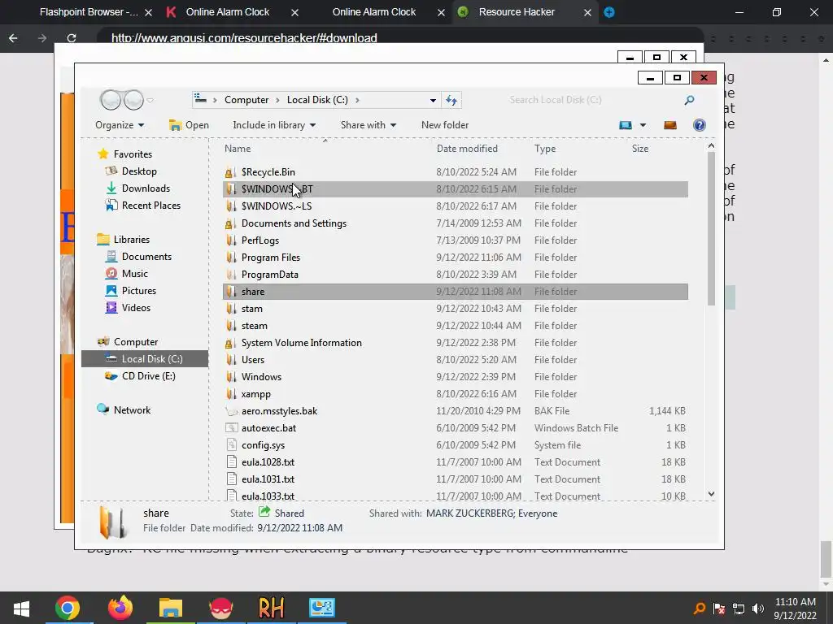
Task: Click the search magnifier icon in Explorer
Action: [689, 100]
